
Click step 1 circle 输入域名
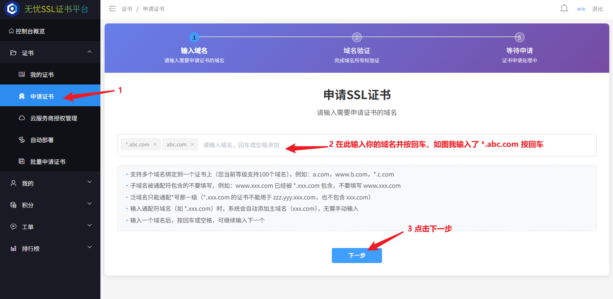click(x=194, y=37)
